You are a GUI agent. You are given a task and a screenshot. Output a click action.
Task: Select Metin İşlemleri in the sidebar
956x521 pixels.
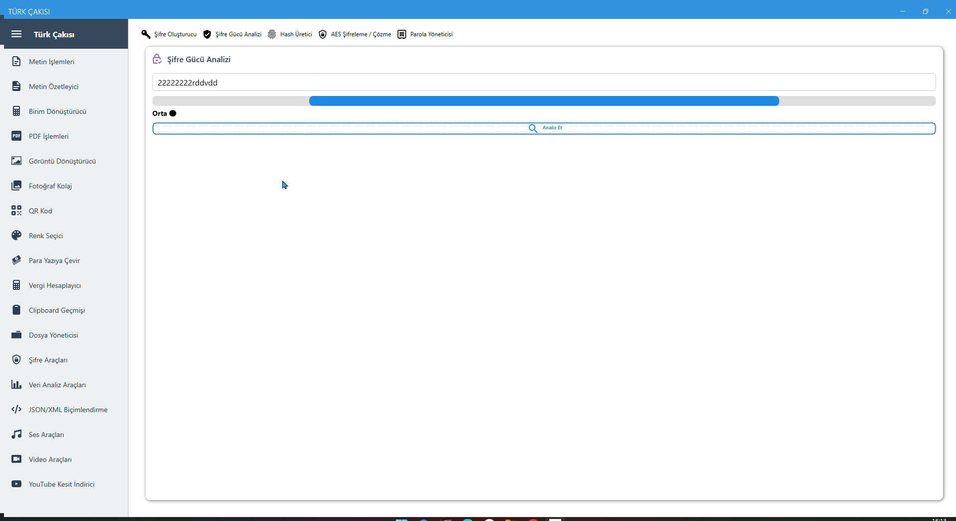point(51,62)
